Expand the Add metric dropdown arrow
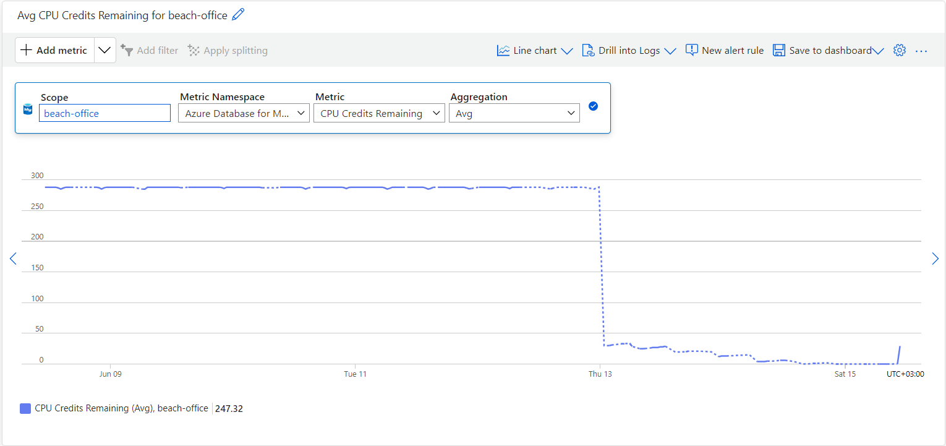The image size is (946, 446). (104, 50)
